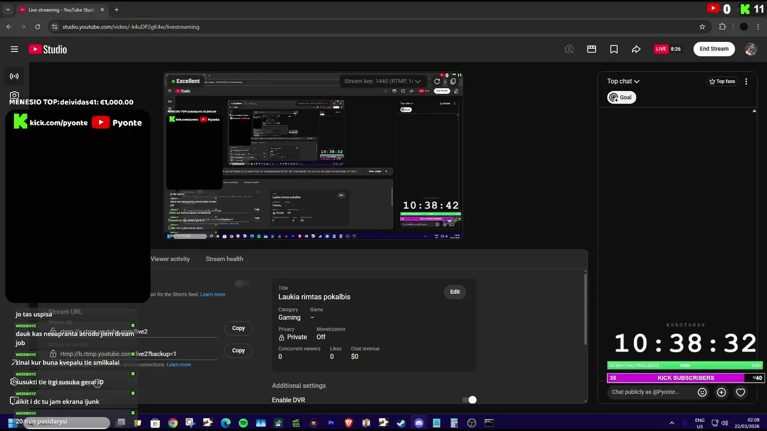Go back in browser history
The height and width of the screenshot is (431, 767).
tap(8, 26)
